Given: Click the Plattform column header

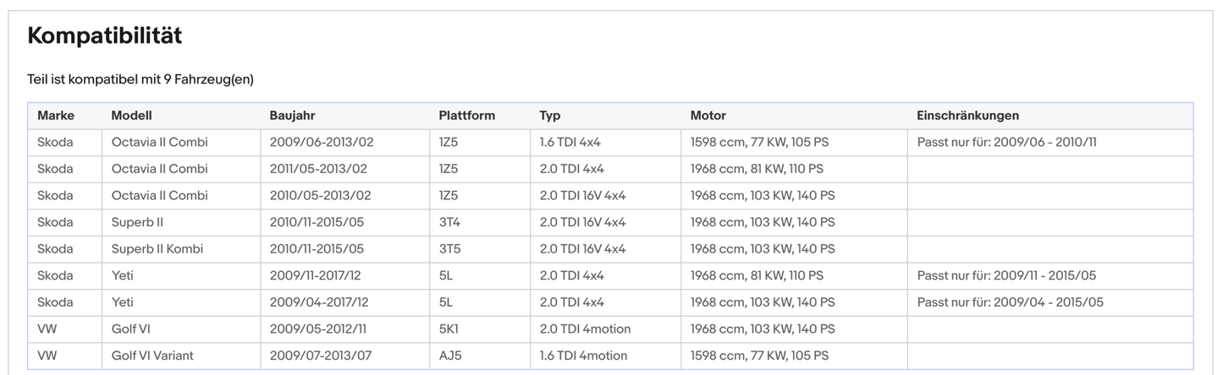Looking at the screenshot, I should pyautogui.click(x=466, y=116).
